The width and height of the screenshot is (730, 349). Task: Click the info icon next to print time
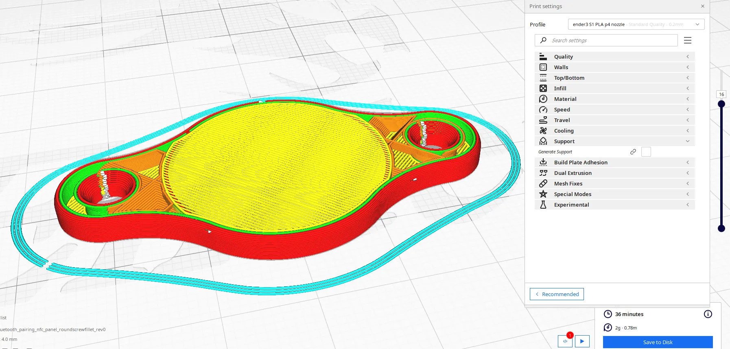click(x=708, y=314)
